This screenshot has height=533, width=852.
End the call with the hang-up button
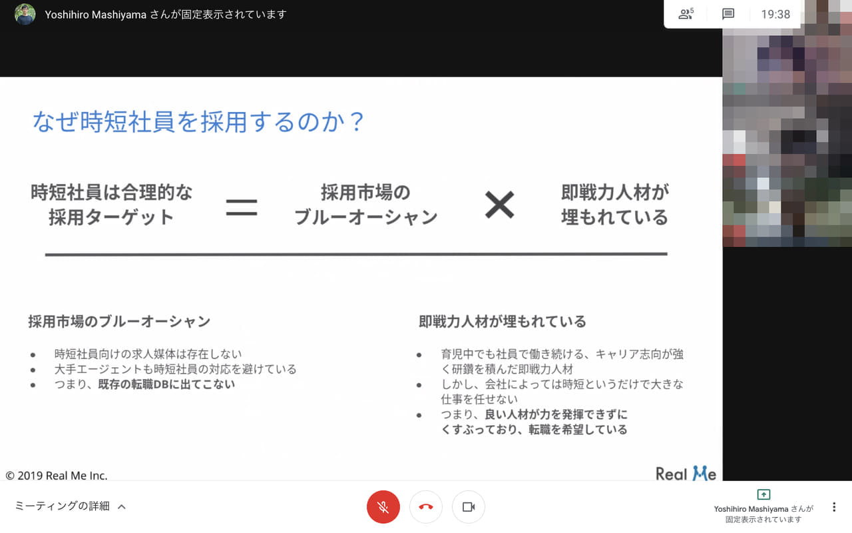pyautogui.click(x=426, y=506)
